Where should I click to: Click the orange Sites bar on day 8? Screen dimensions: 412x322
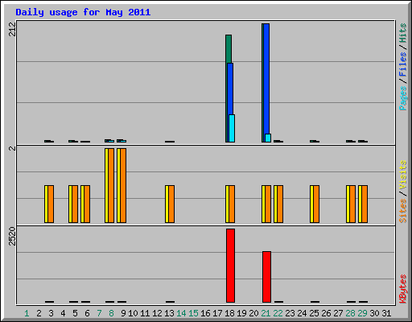[x=111, y=185]
